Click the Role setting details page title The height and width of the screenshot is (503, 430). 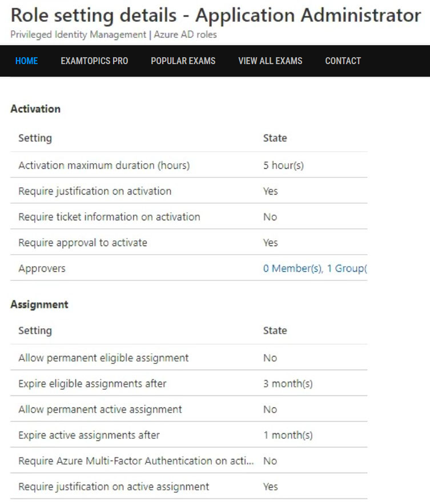pyautogui.click(x=216, y=15)
